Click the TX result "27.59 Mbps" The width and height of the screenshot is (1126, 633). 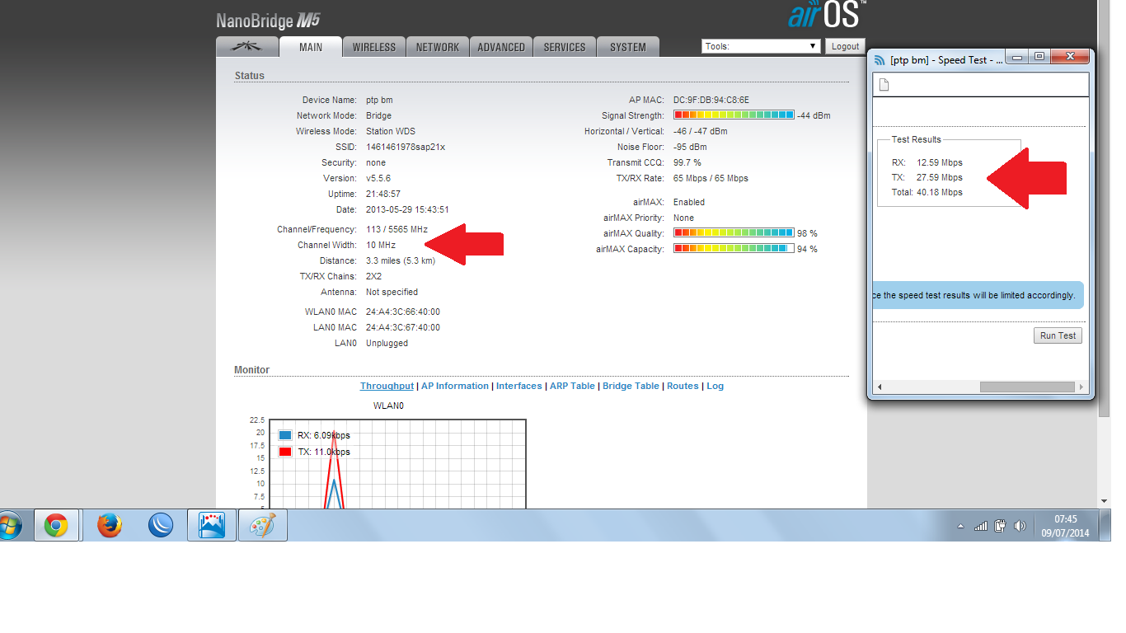940,177
